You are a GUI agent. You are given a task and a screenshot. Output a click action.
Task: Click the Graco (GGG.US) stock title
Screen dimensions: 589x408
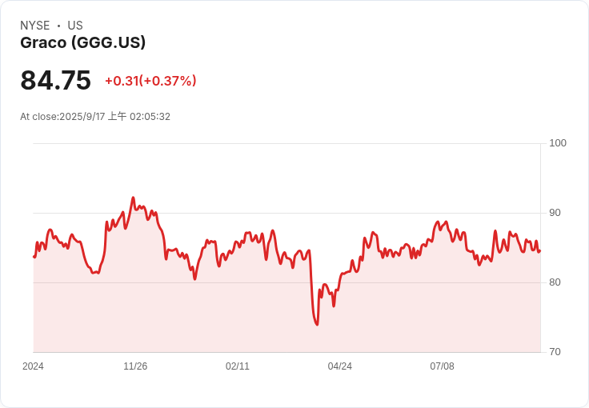click(x=82, y=43)
